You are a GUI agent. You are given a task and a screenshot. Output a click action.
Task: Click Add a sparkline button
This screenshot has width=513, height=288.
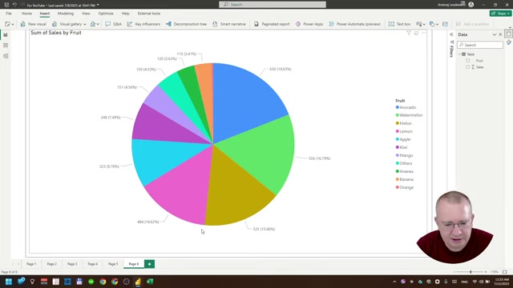coord(472,24)
